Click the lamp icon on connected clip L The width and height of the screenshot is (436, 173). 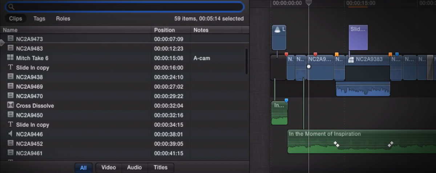point(278,30)
